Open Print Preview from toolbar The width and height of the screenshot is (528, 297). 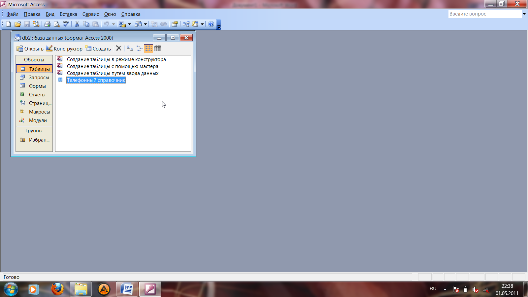[56, 24]
